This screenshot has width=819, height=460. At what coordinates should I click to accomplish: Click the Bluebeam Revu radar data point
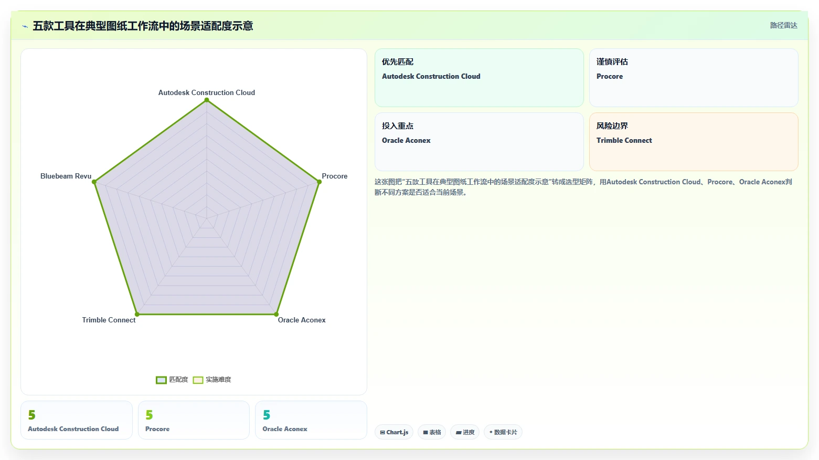(94, 182)
